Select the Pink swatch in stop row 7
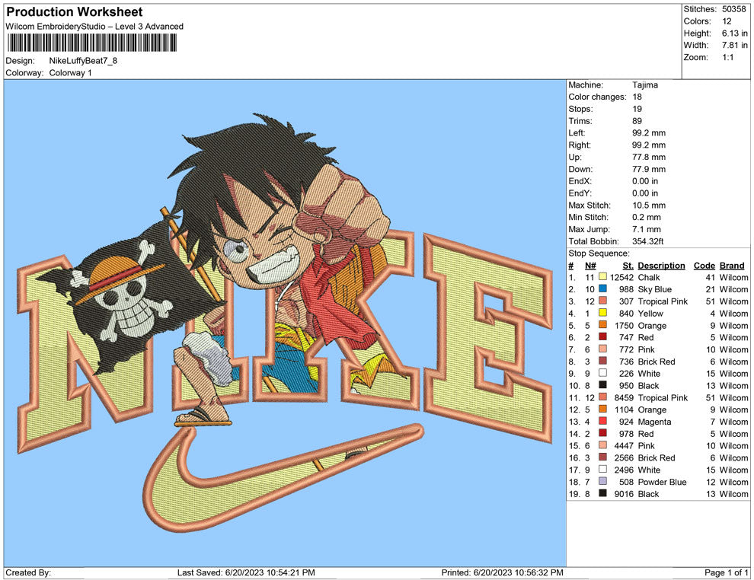This screenshot has height=580, width=754. click(602, 349)
